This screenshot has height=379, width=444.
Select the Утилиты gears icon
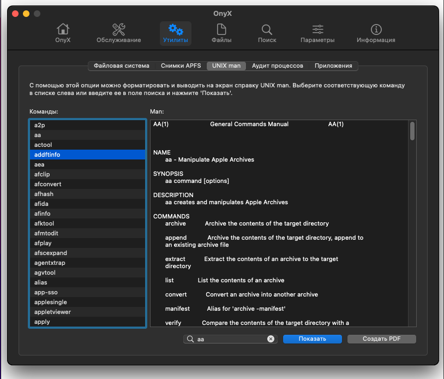pyautogui.click(x=176, y=33)
